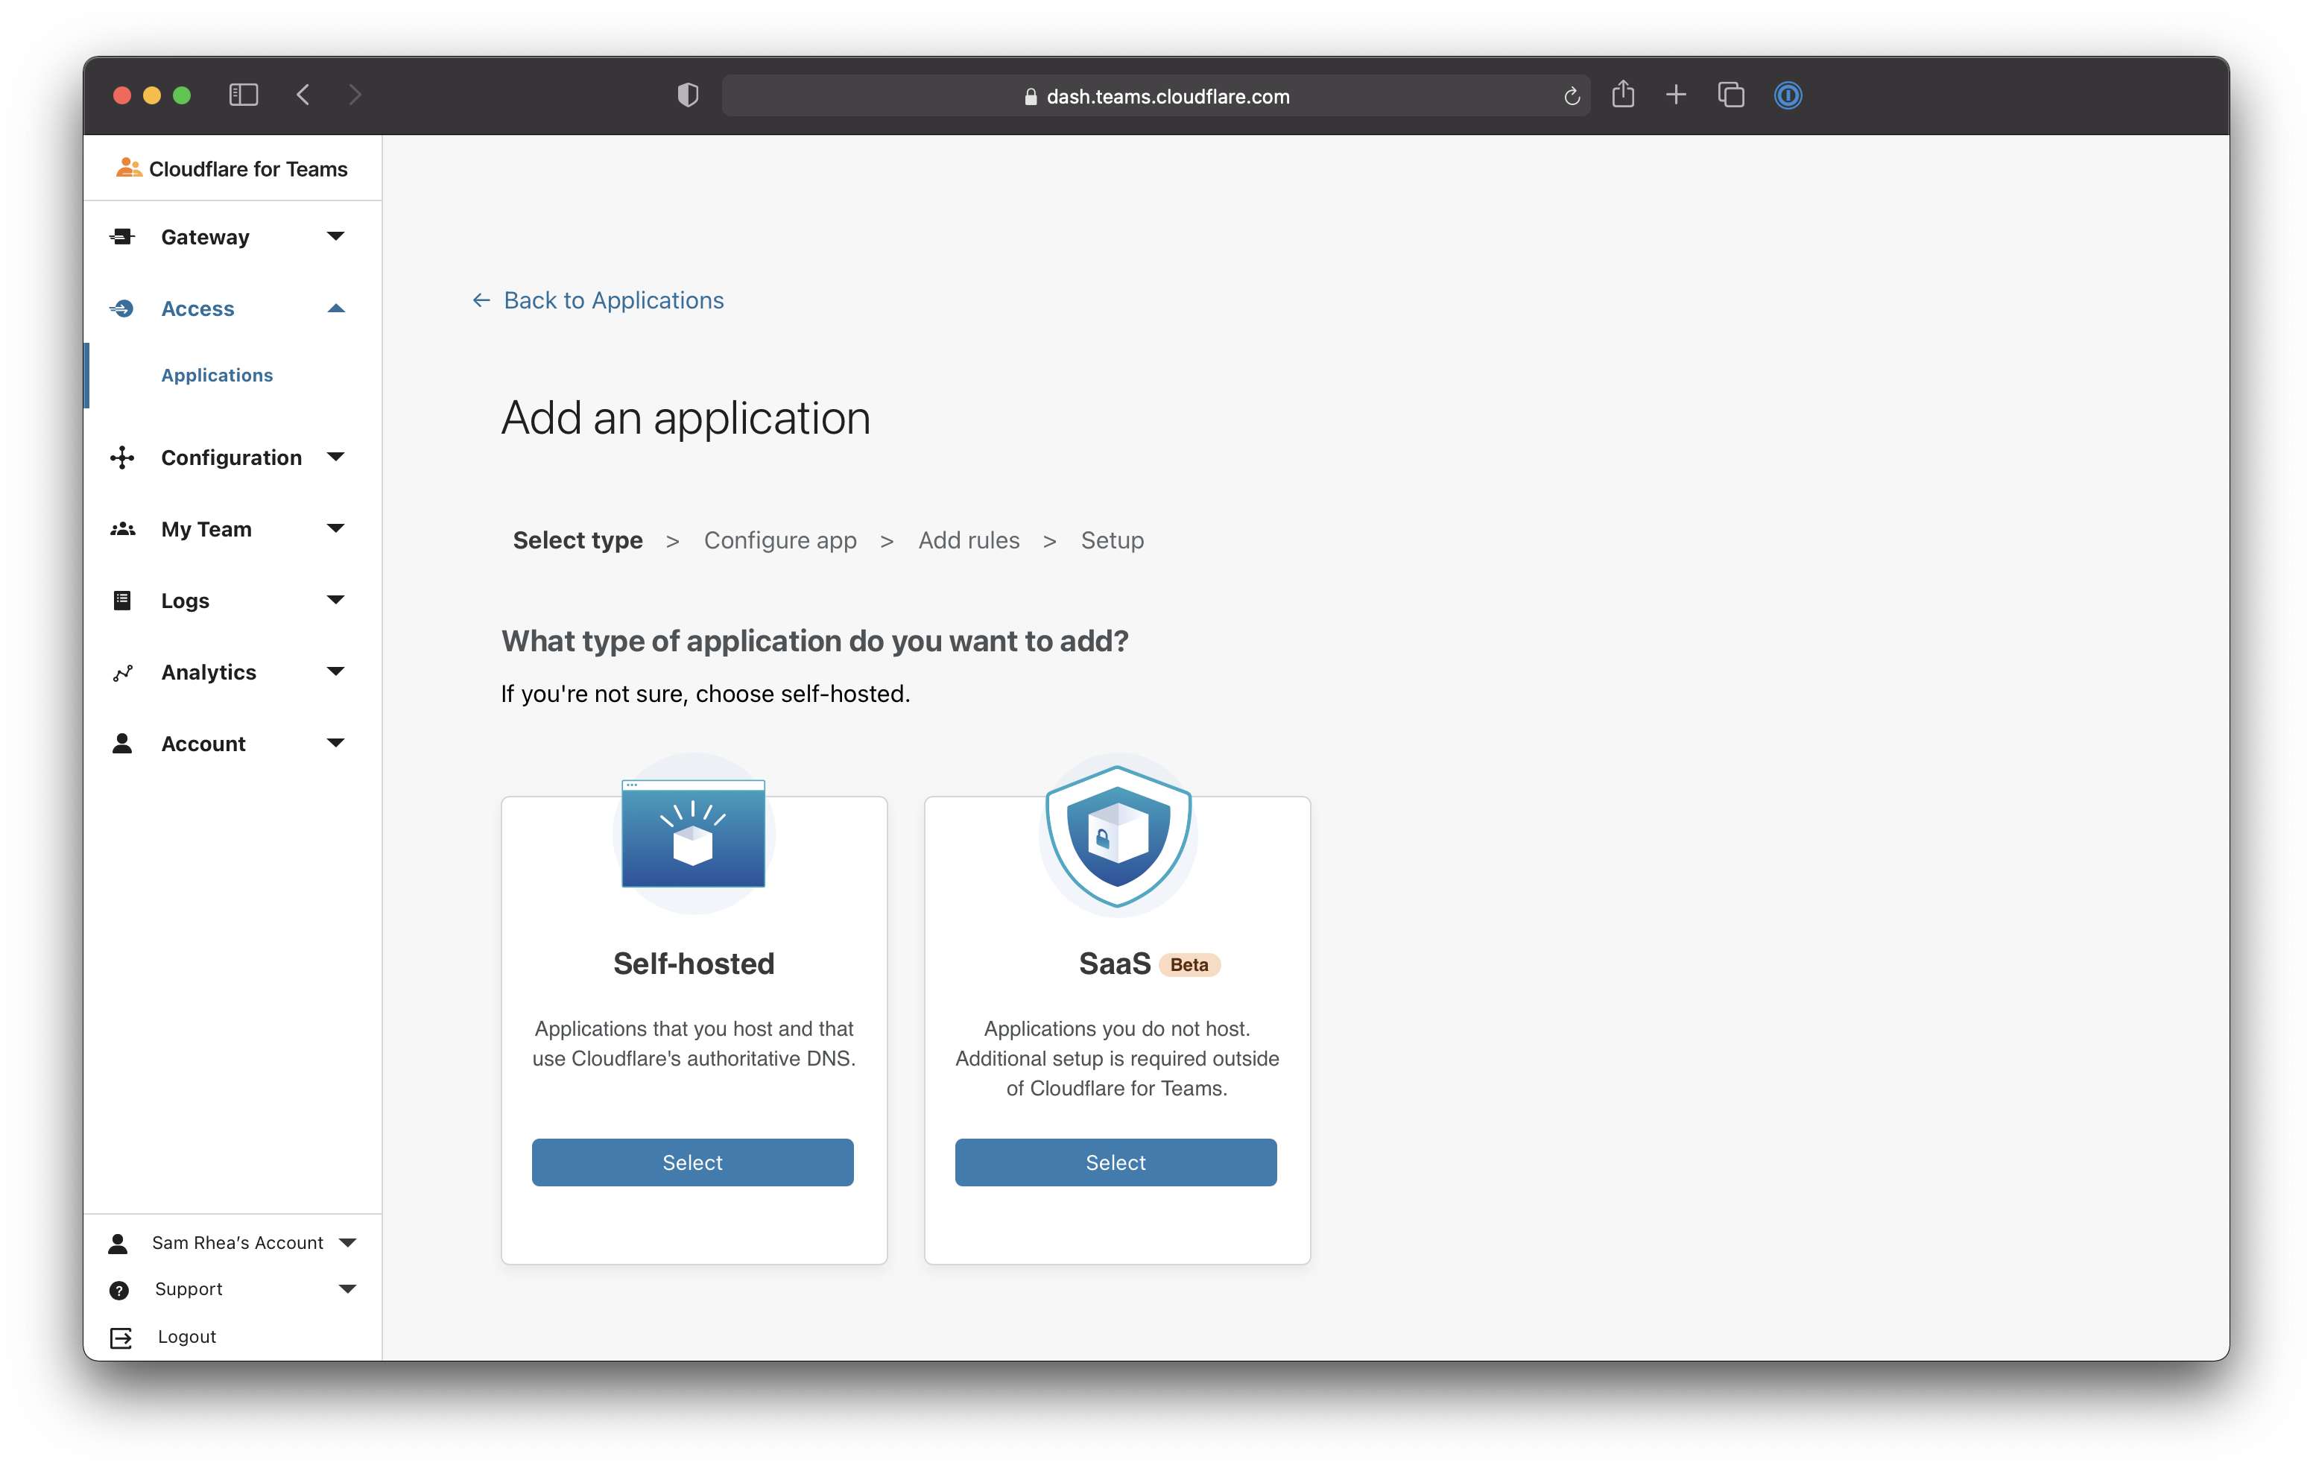Open the Analytics sidebar menu
Screen dimensions: 2313x1471
click(x=209, y=671)
